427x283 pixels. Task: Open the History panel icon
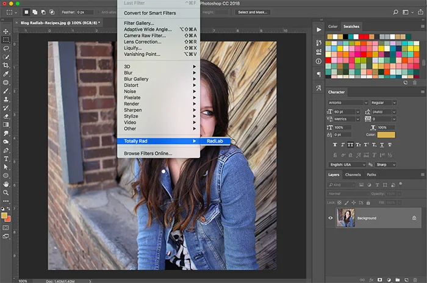pos(318,43)
